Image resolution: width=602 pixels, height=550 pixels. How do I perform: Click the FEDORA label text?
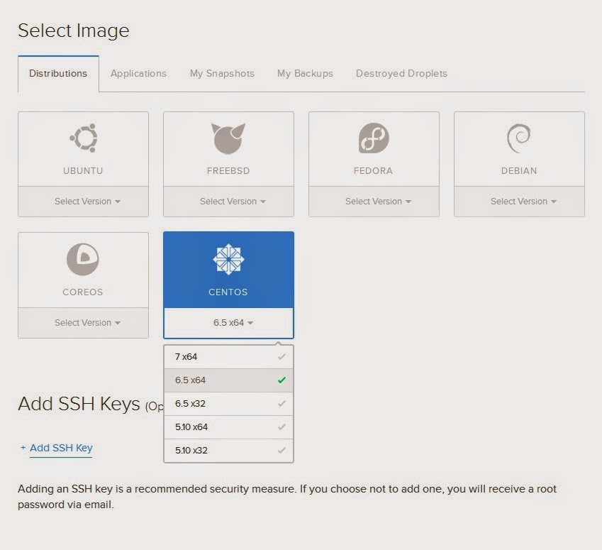[373, 170]
